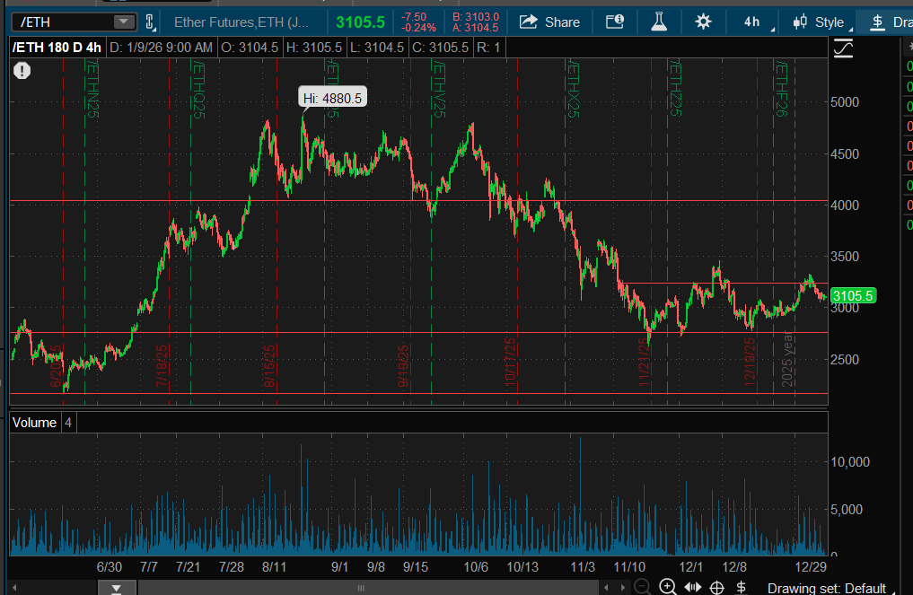Image resolution: width=913 pixels, height=595 pixels.
Task: Click the small left step arrow
Action: tap(606, 588)
